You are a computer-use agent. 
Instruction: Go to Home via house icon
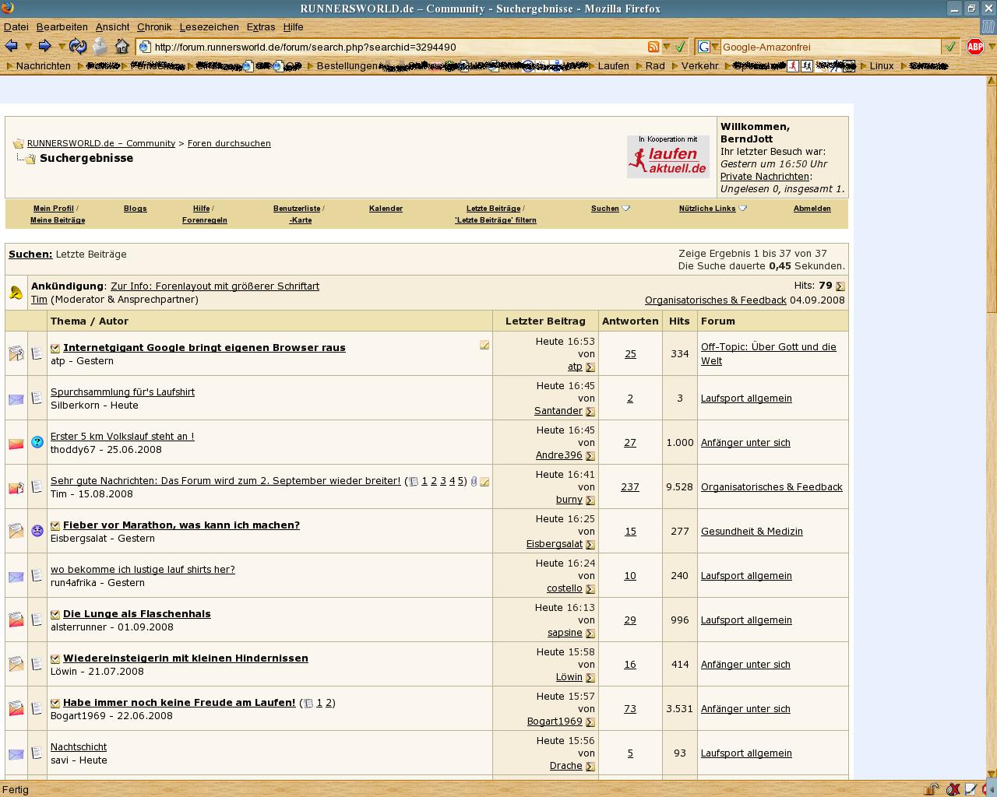pyautogui.click(x=122, y=47)
